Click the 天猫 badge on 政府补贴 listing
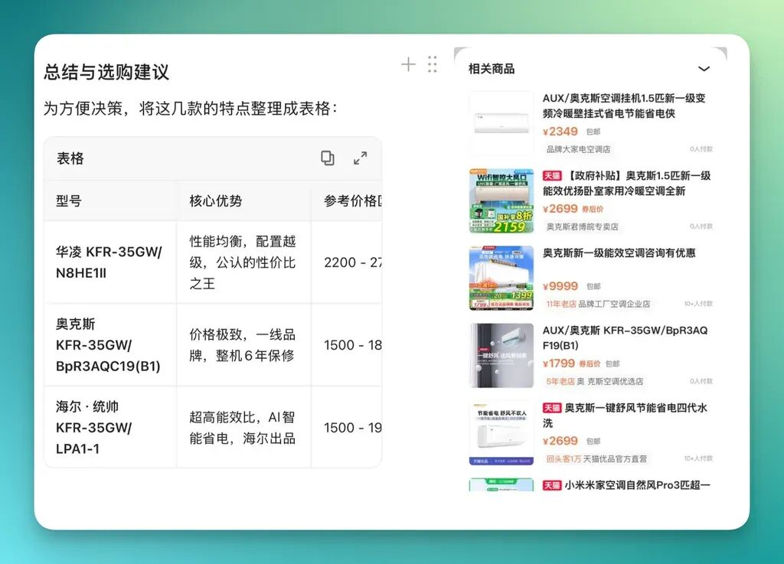 pos(552,176)
